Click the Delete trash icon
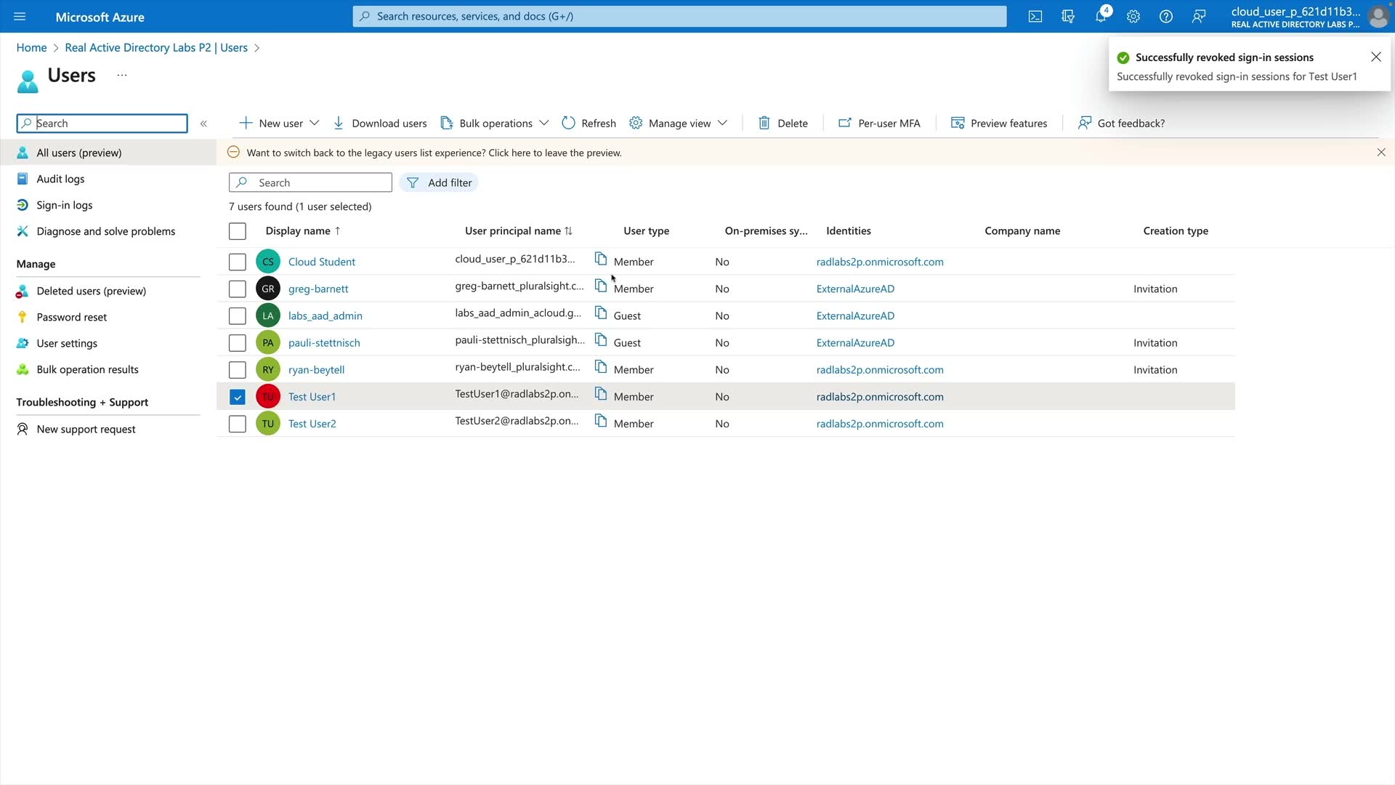The height and width of the screenshot is (785, 1395). 764,124
